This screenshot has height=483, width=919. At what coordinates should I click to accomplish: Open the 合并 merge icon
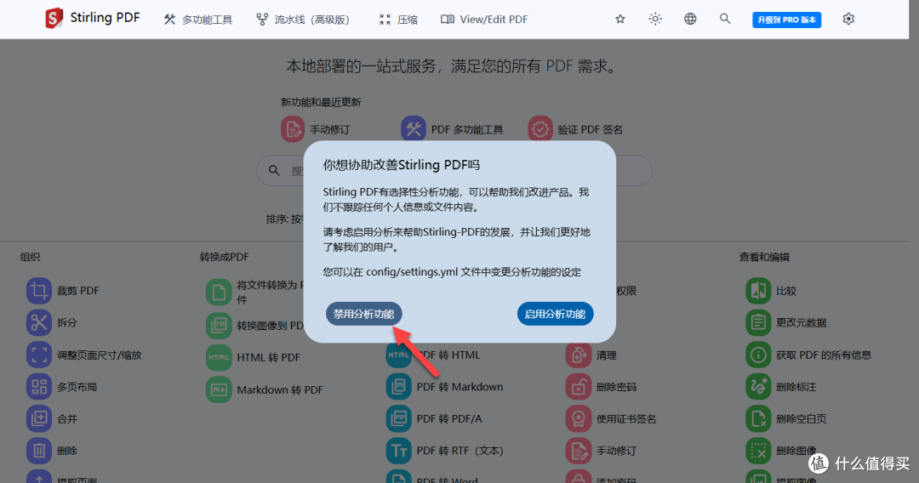coord(38,418)
